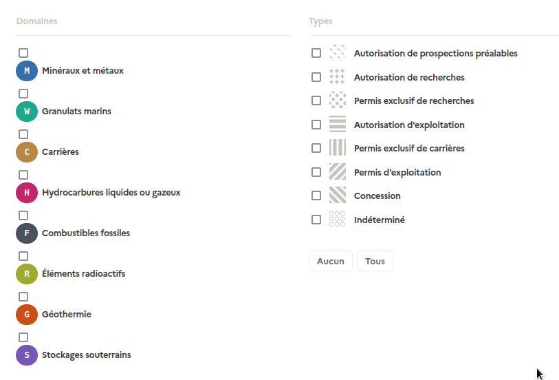Click the Hydrocarbures liquides ou gazeux label
559x380 pixels.
111,193
